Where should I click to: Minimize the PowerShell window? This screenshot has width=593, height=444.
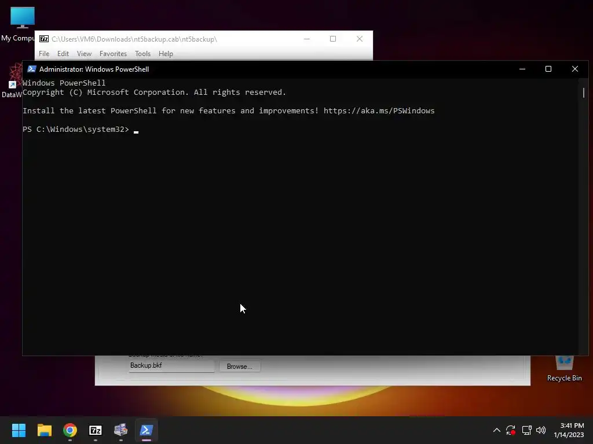pyautogui.click(x=522, y=69)
